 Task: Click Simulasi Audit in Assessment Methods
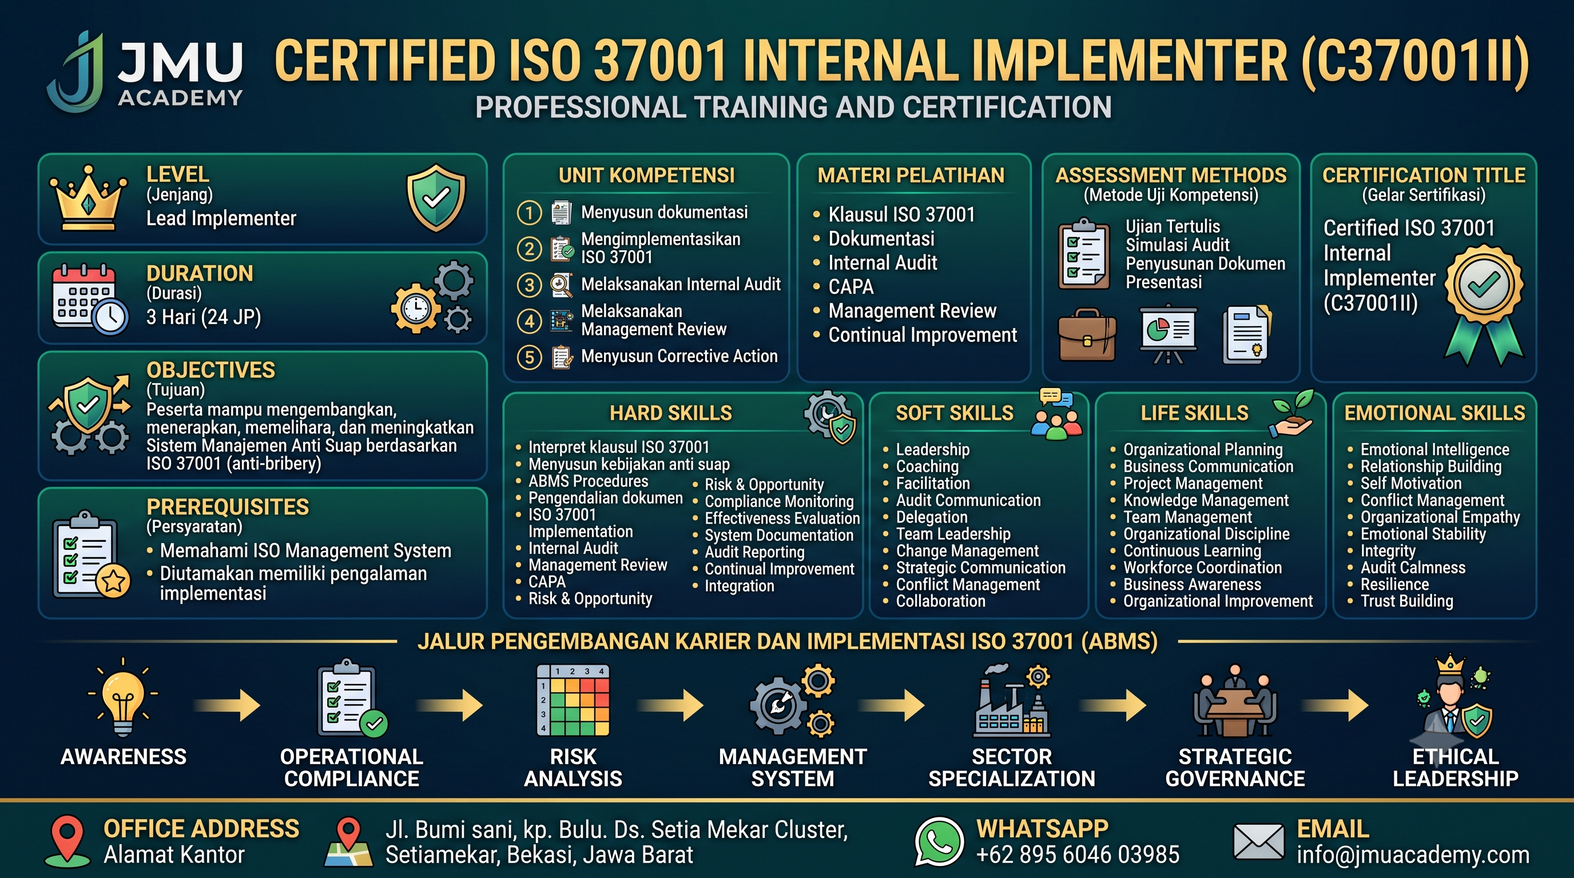[1177, 245]
